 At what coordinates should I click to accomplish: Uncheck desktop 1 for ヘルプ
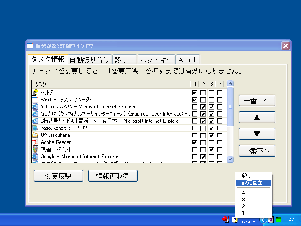pyautogui.click(x=194, y=92)
